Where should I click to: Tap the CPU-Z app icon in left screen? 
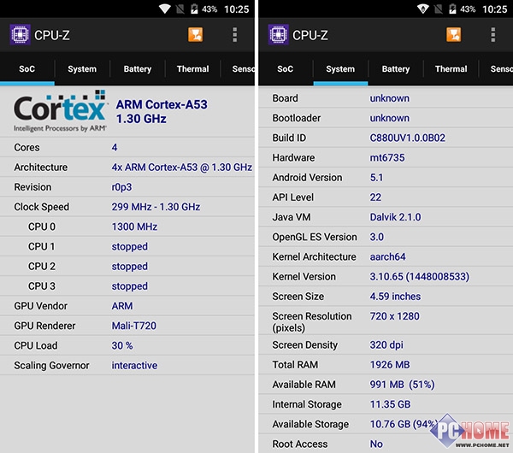20,34
